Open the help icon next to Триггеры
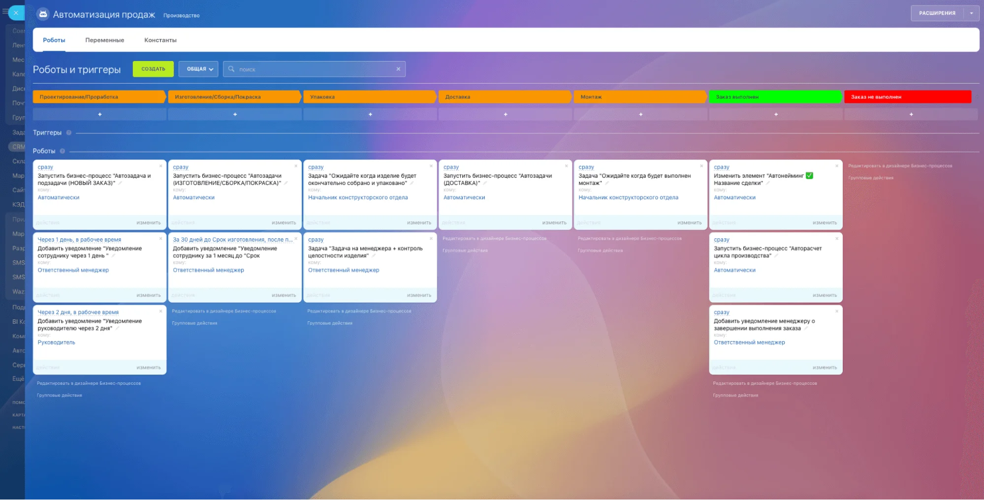This screenshot has height=500, width=984. tap(69, 133)
